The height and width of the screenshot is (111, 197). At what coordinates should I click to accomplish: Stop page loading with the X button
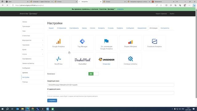(7, 5)
